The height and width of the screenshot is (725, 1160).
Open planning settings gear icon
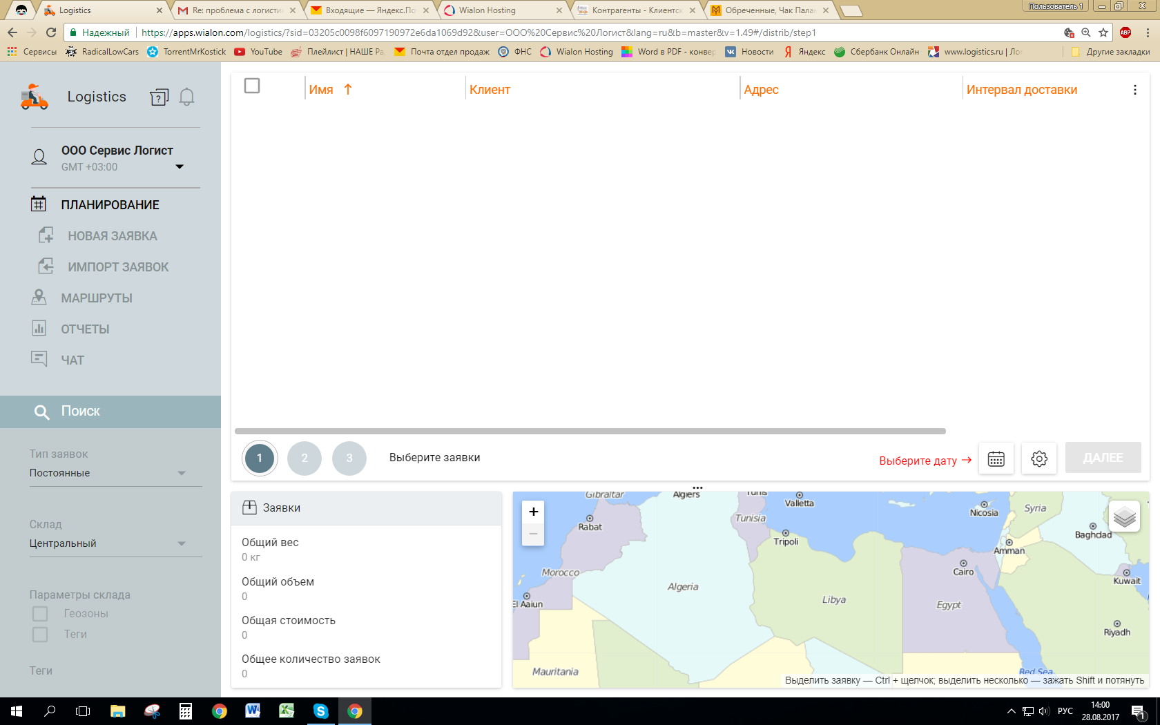(1039, 458)
